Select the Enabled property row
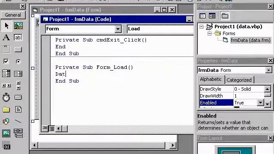This screenshot has height=154, width=274. point(232,103)
